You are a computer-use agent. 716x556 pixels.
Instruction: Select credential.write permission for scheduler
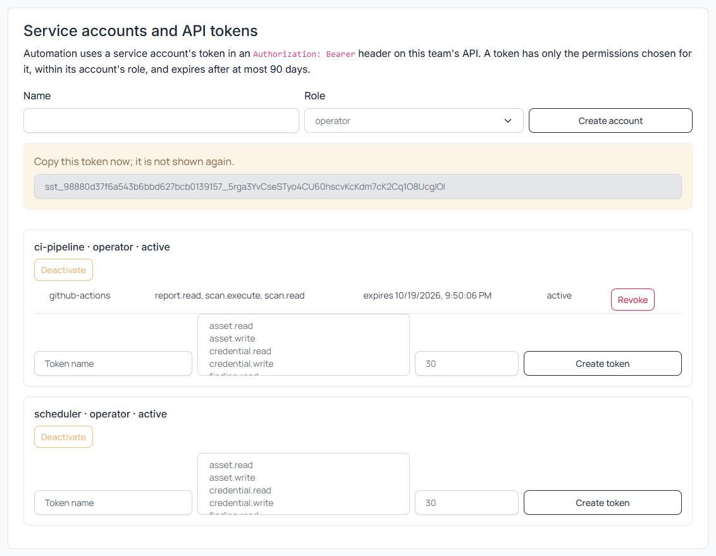click(241, 503)
